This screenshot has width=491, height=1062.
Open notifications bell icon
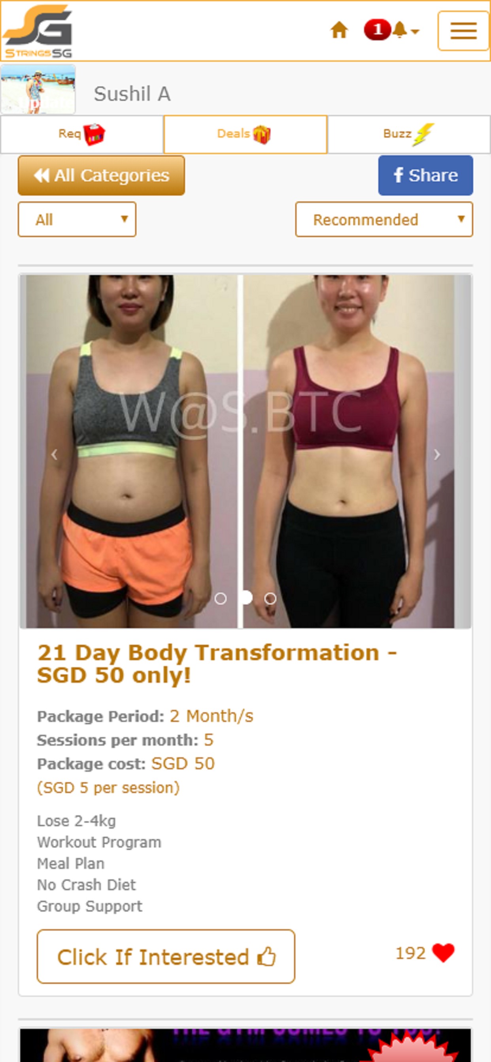[x=399, y=30]
